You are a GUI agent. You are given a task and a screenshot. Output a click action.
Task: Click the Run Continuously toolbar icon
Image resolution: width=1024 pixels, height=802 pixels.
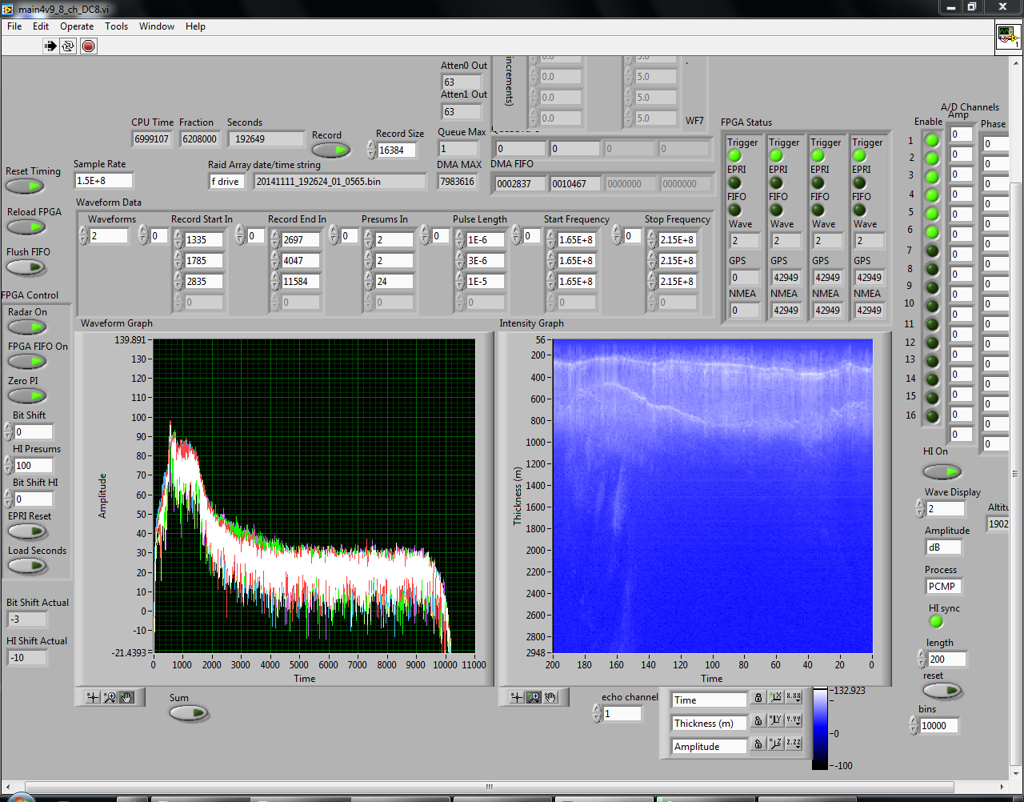(x=69, y=46)
